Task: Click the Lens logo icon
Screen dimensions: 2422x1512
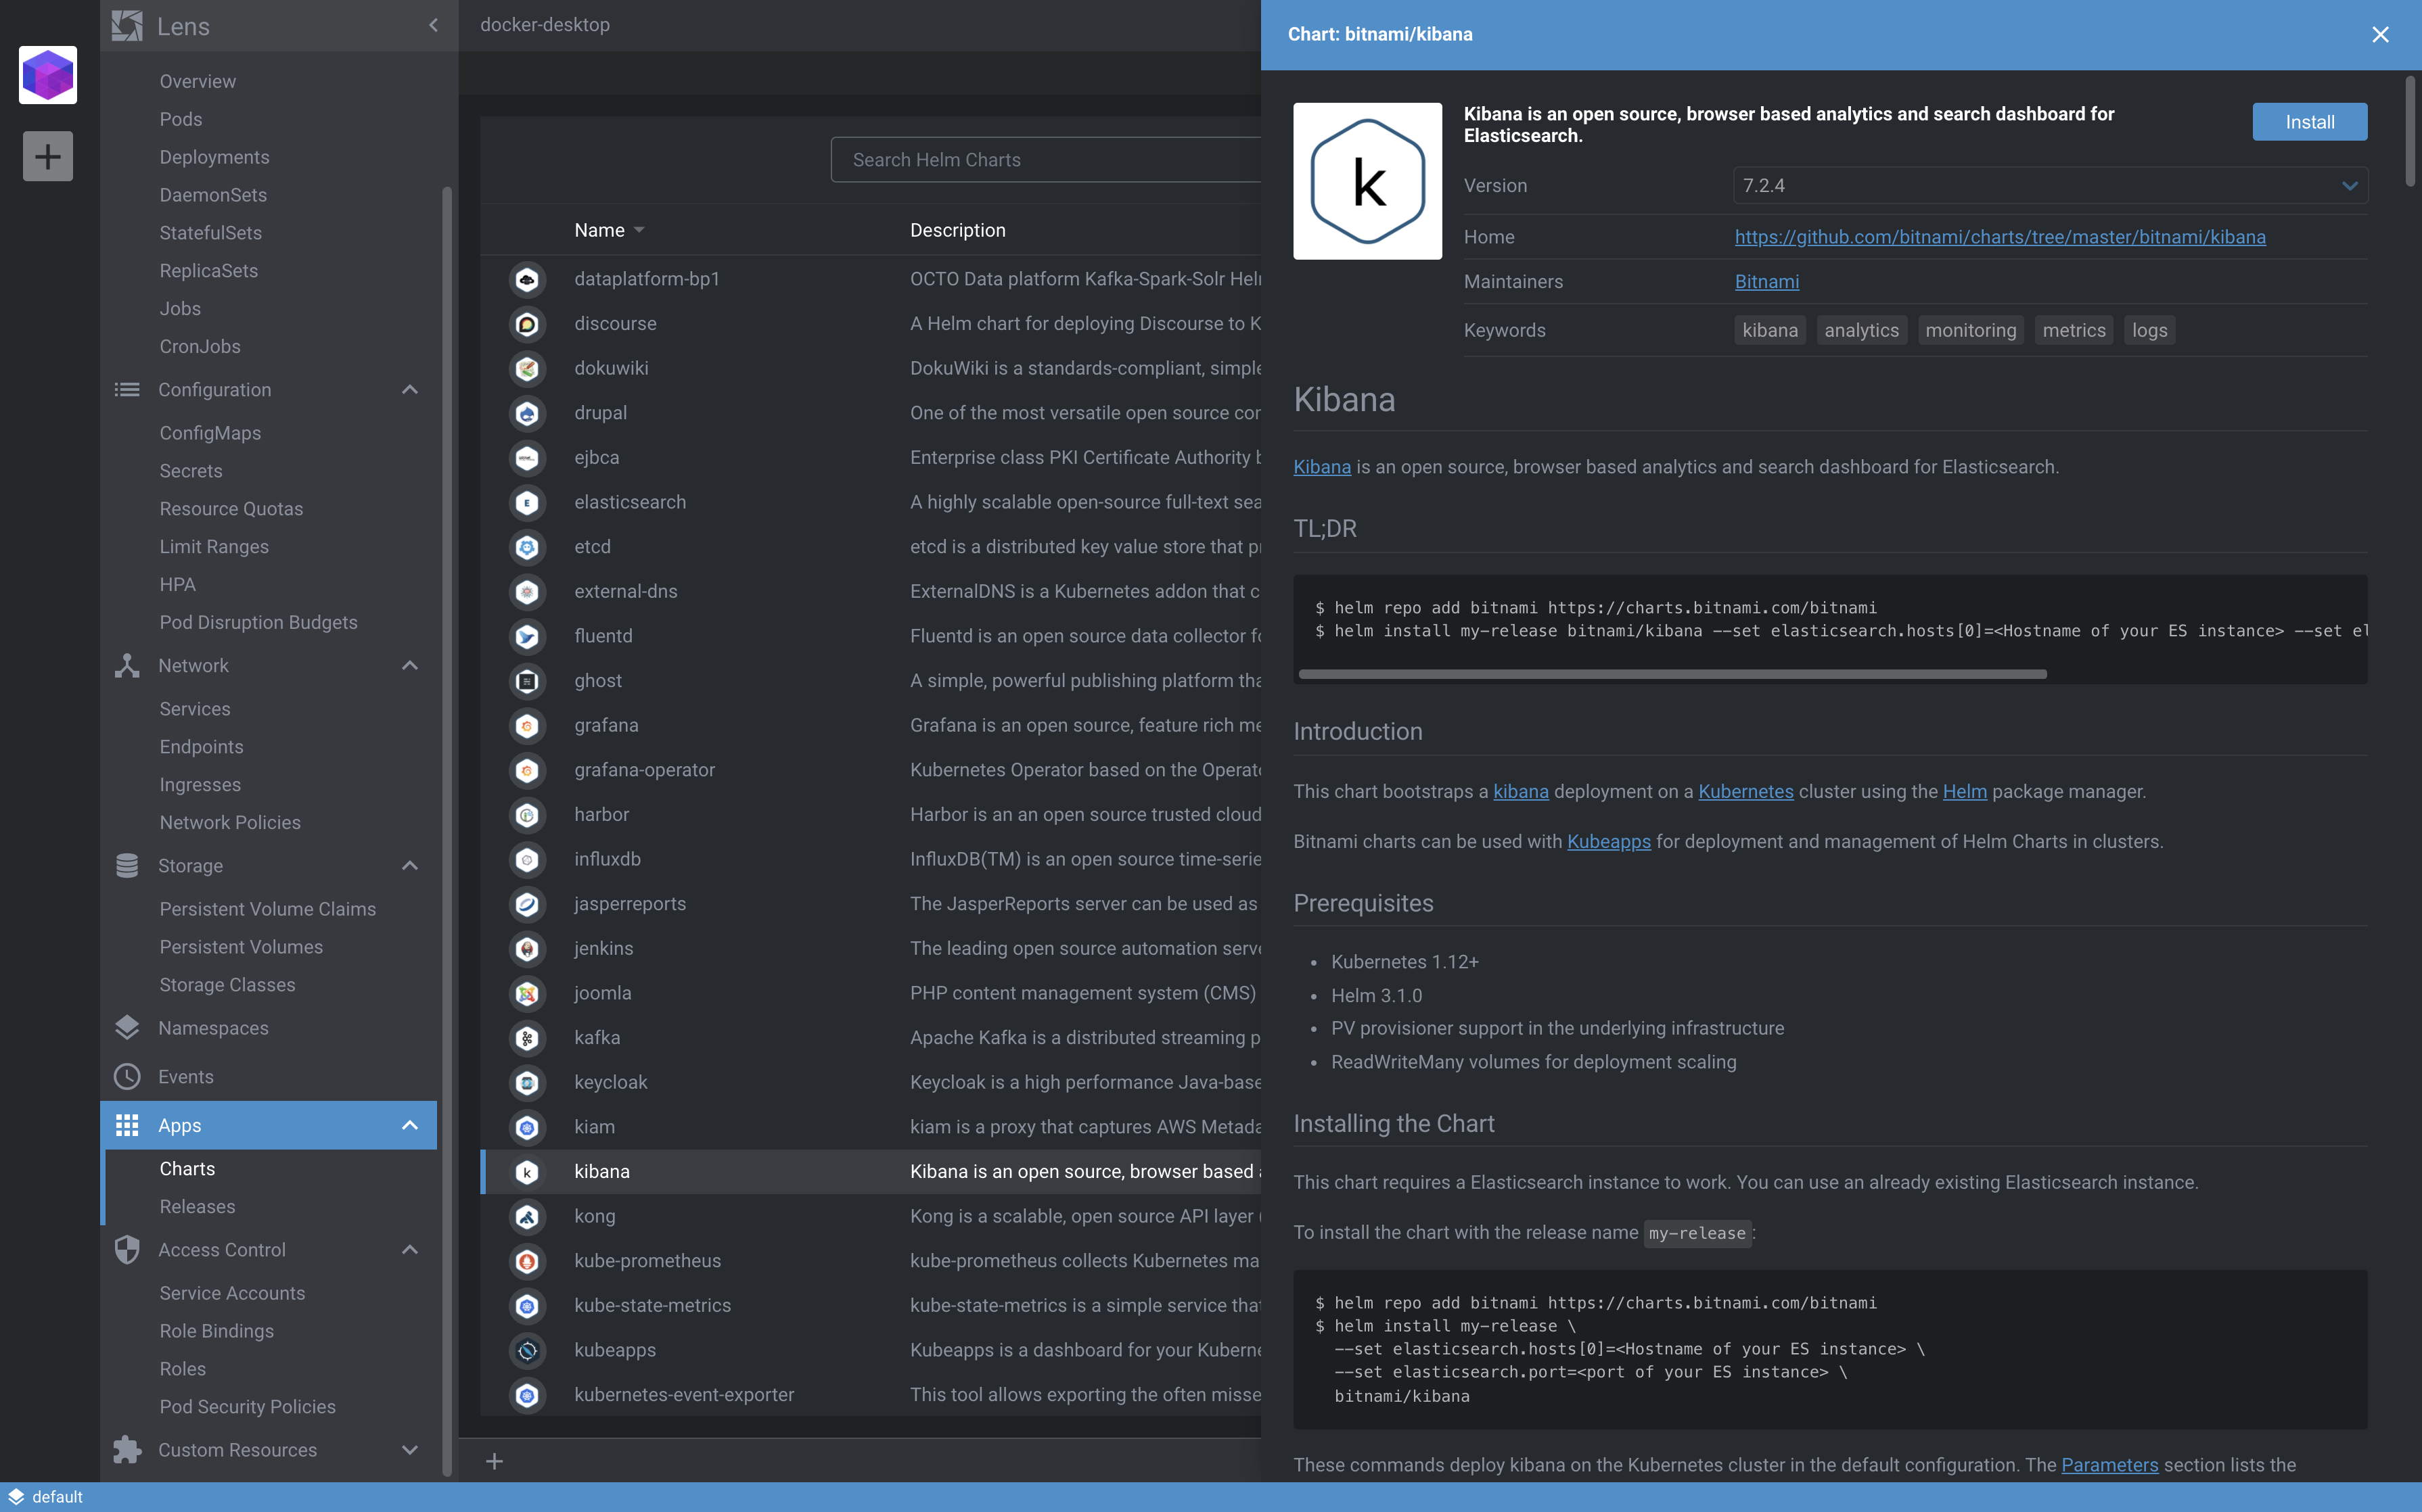Action: tap(127, 26)
